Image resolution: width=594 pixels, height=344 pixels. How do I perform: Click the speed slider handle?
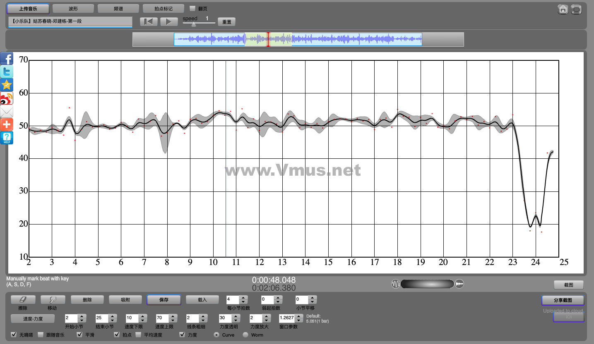point(193,24)
